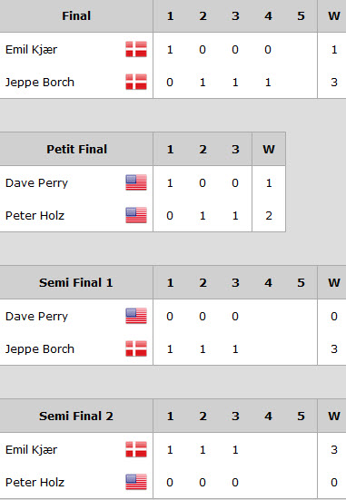Click USA flag next to Dave Perry in Petit Final
Viewport: 346px width, 500px height.
click(x=136, y=182)
